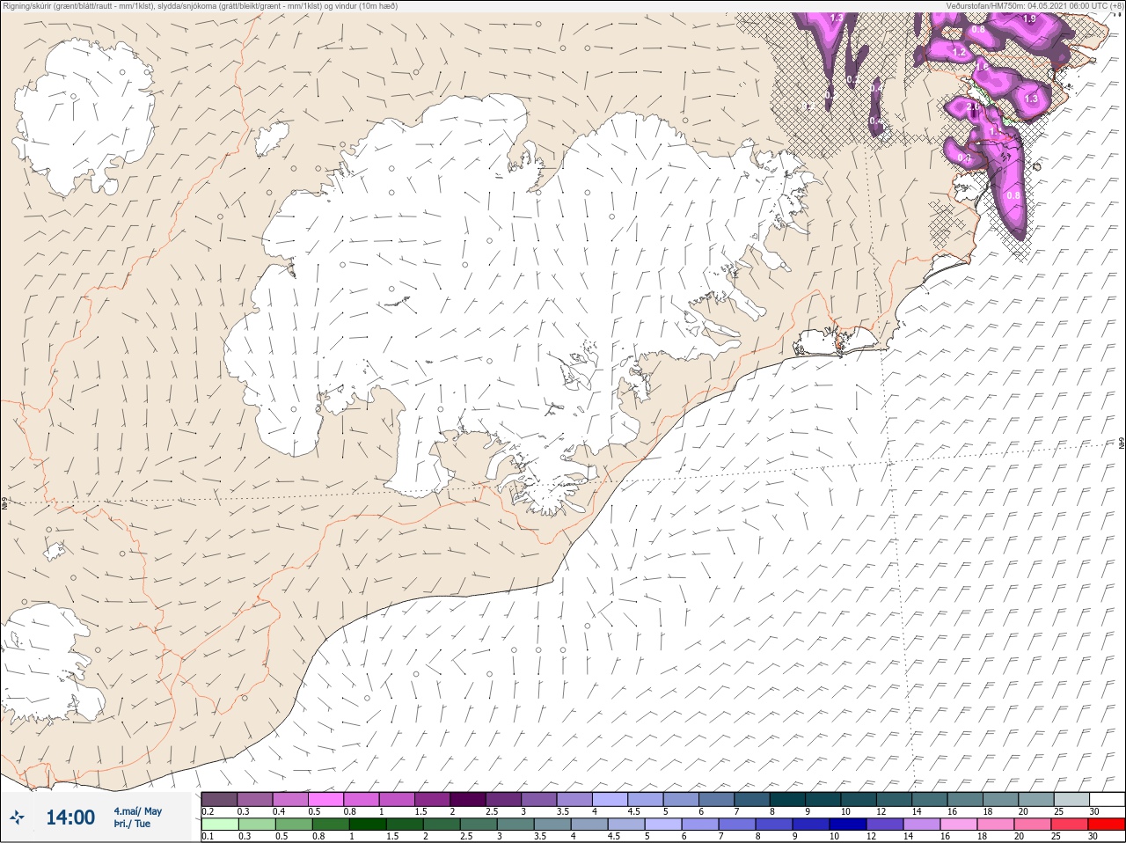Pick the palest green first swatch in lower legend
Screen dimensions: 1126x843
coord(220,825)
